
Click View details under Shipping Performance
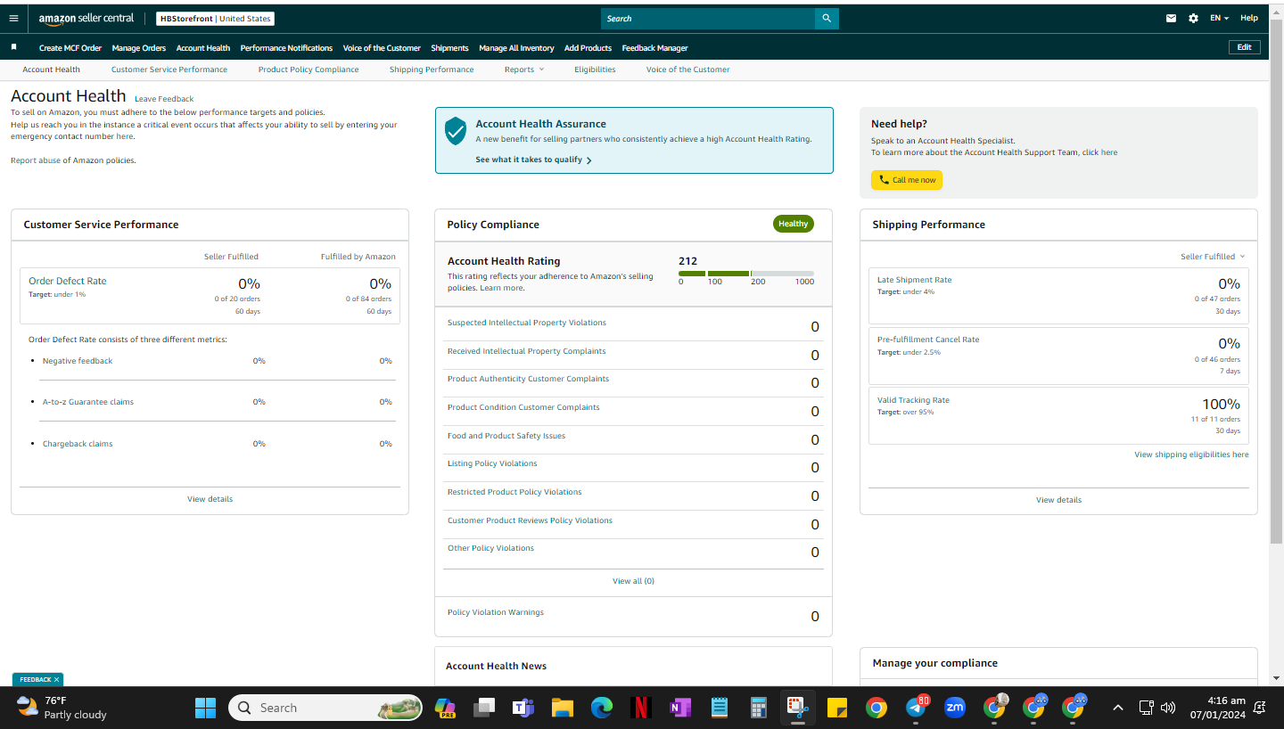[1058, 500]
